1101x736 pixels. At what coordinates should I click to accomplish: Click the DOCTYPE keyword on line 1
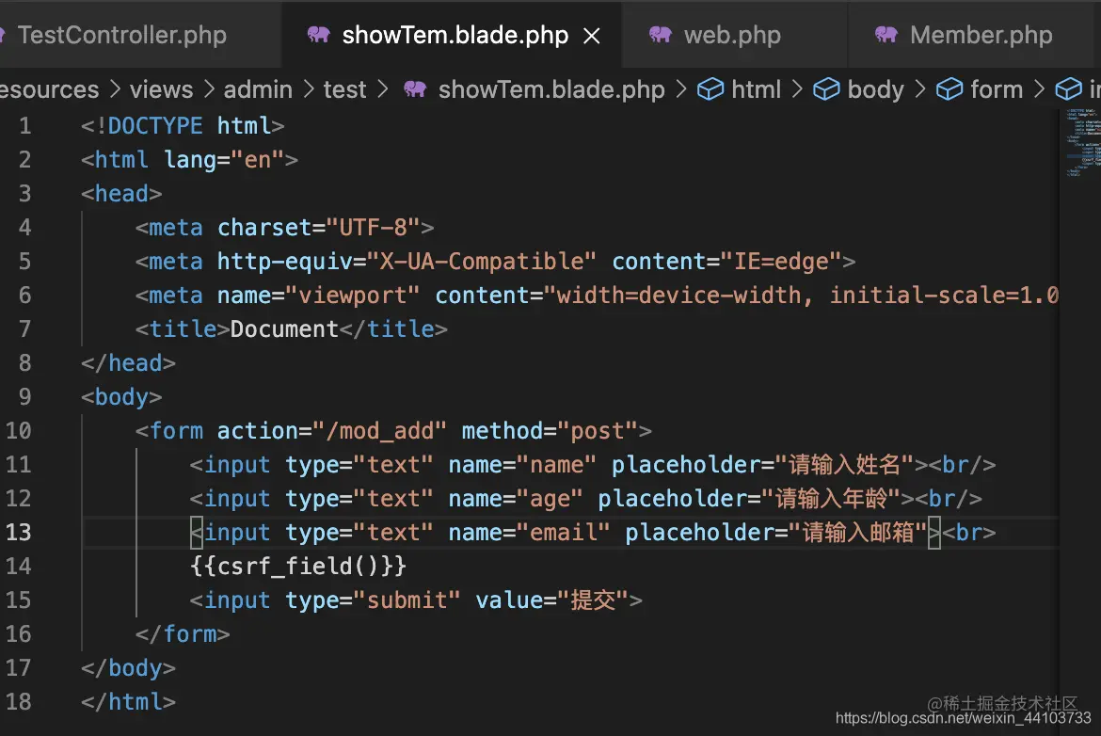coord(155,126)
